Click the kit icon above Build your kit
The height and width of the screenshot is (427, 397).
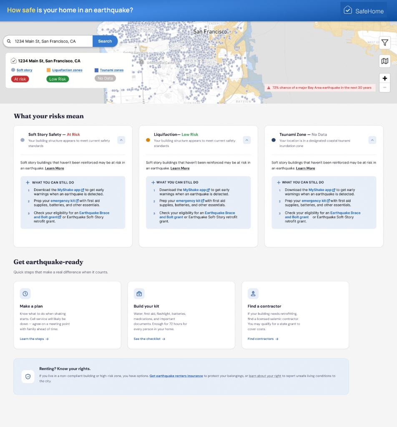point(139,294)
